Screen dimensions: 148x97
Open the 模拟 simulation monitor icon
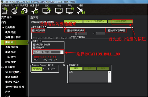click(x=47, y=11)
